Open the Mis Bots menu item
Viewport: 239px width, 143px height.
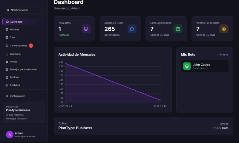coord(14,30)
